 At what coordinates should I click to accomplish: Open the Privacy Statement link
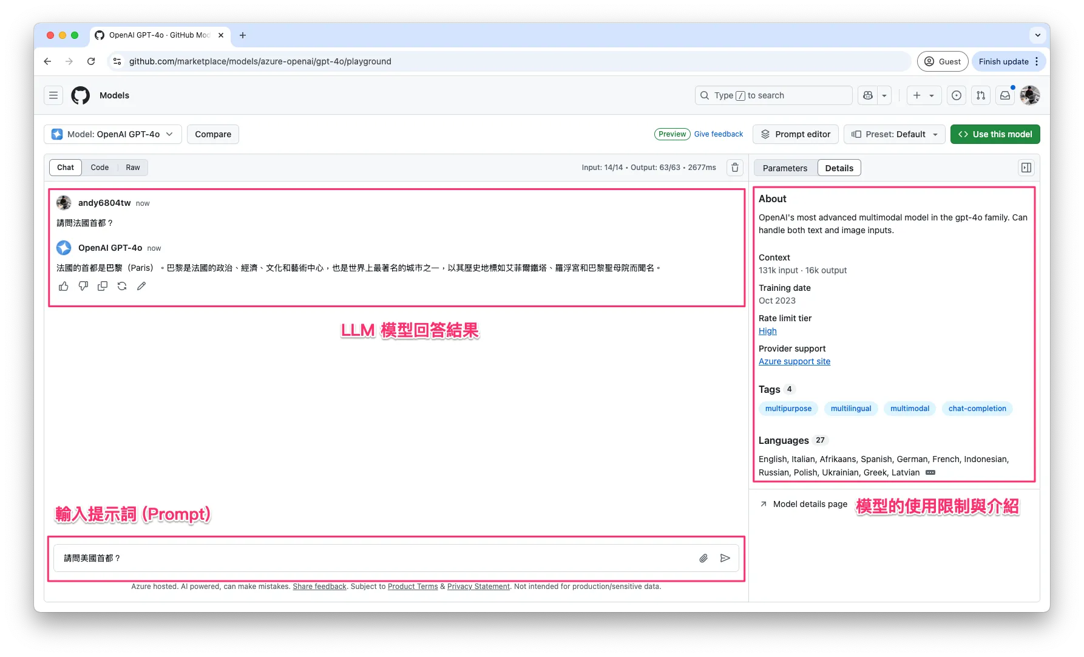pos(478,587)
